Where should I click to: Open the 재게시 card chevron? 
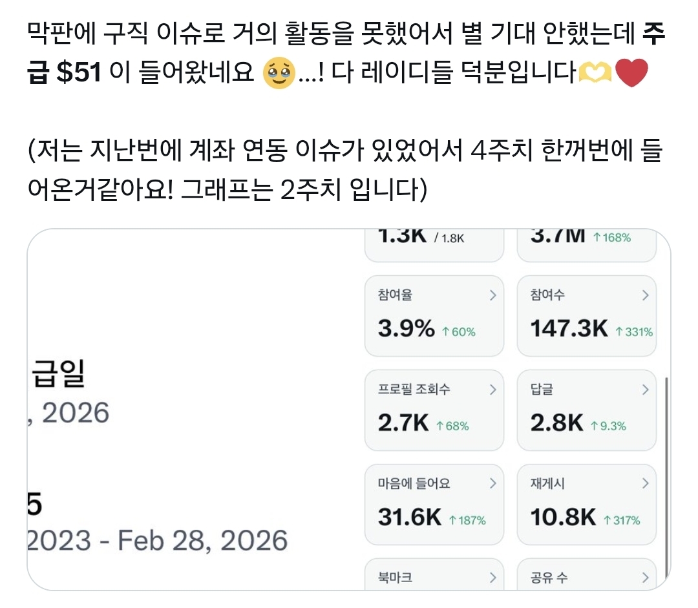click(x=644, y=483)
